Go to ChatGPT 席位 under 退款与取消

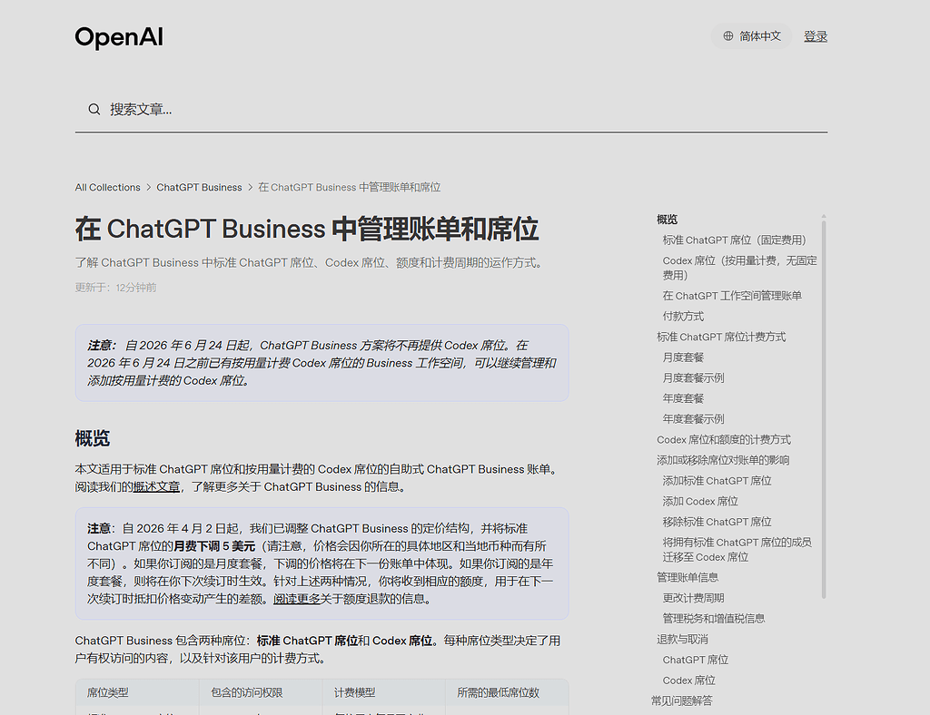tap(695, 660)
